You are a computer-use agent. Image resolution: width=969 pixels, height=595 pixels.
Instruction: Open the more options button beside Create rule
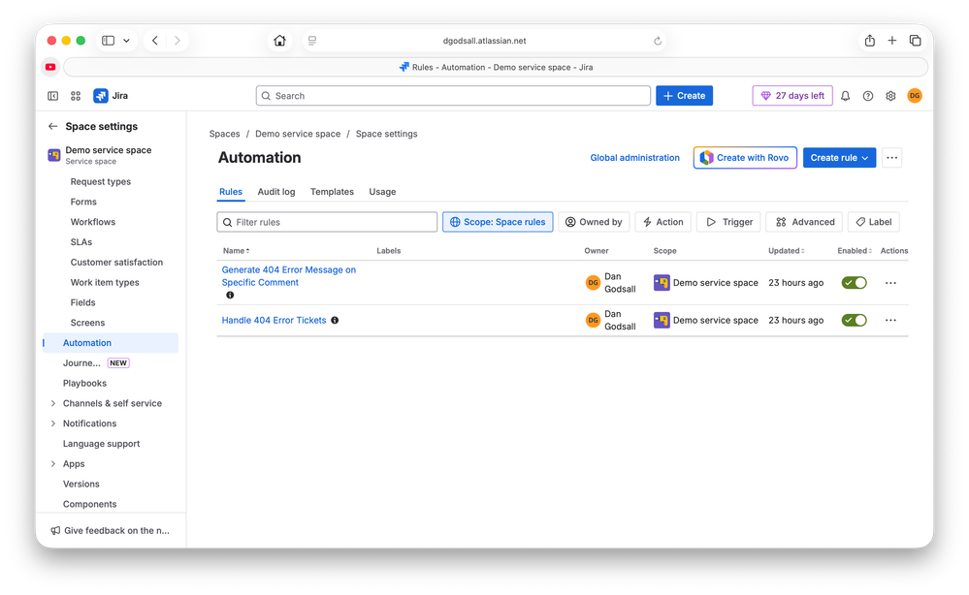891,157
